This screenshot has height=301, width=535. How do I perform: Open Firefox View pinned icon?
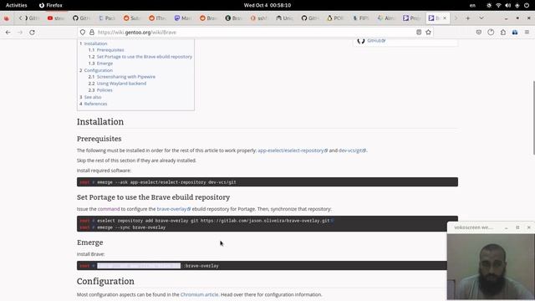[x=7, y=18]
